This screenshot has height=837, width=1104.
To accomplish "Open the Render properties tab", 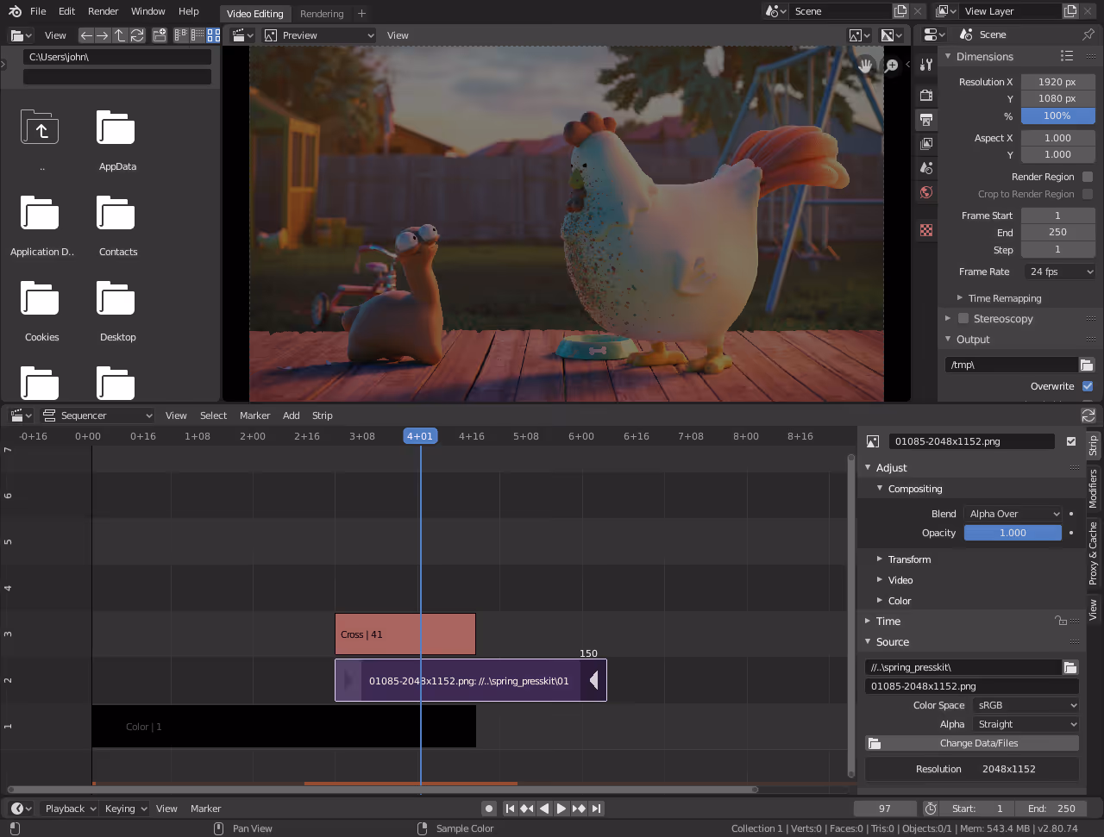I will [x=926, y=95].
